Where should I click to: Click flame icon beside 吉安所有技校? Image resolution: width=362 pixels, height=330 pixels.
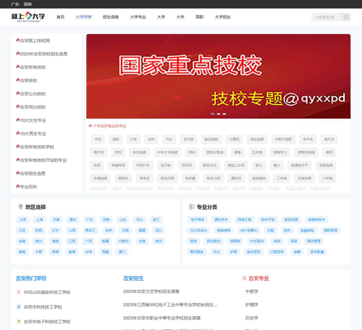coord(18,67)
